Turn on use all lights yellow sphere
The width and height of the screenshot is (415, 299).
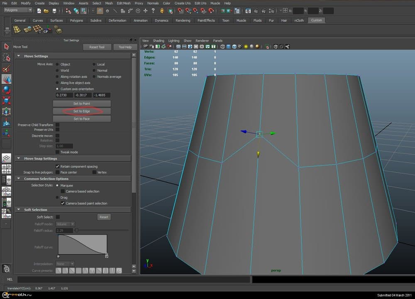(x=246, y=47)
